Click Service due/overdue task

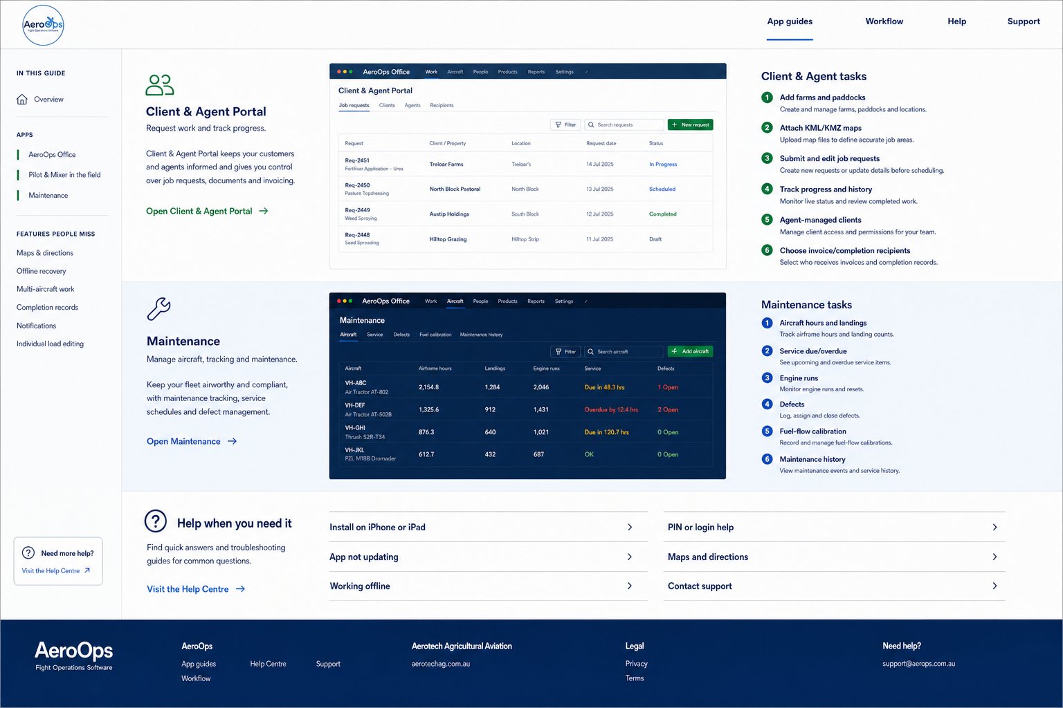pos(813,351)
